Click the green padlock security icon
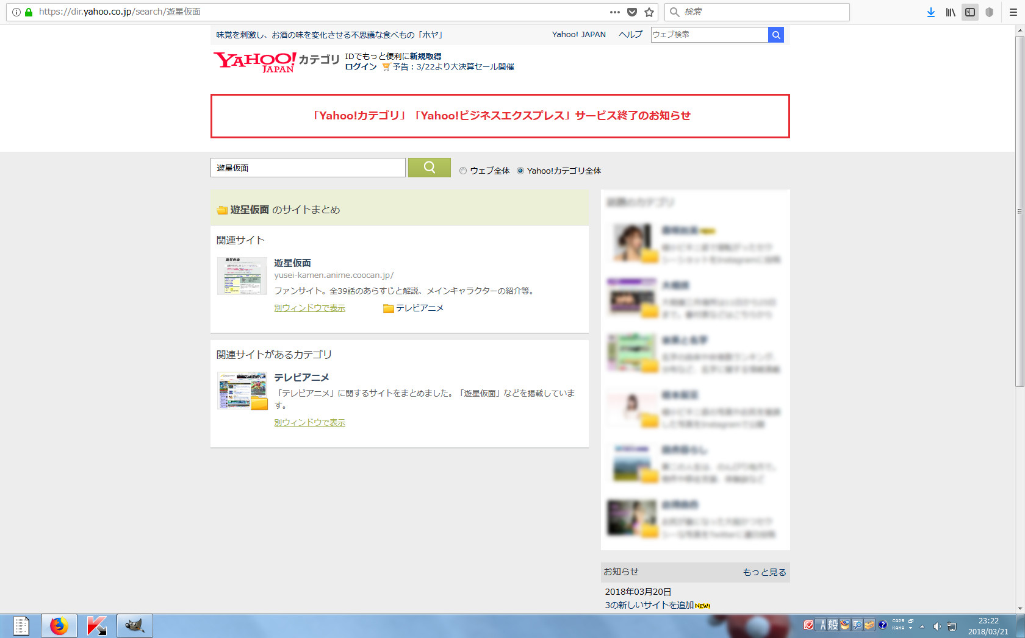Viewport: 1025px width, 638px height. pos(28,12)
